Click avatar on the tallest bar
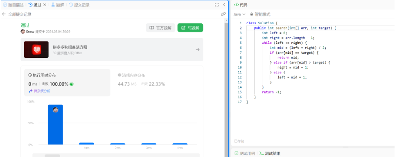Screen dimensions: 397x157 55,110
